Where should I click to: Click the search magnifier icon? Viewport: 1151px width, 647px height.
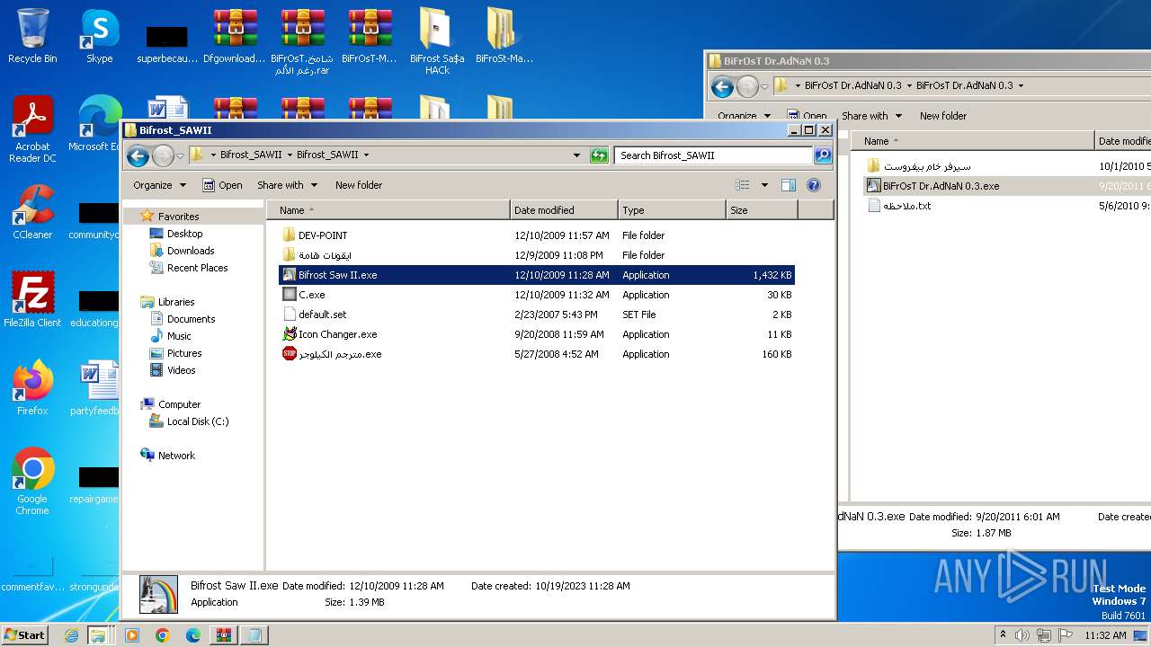coord(823,155)
